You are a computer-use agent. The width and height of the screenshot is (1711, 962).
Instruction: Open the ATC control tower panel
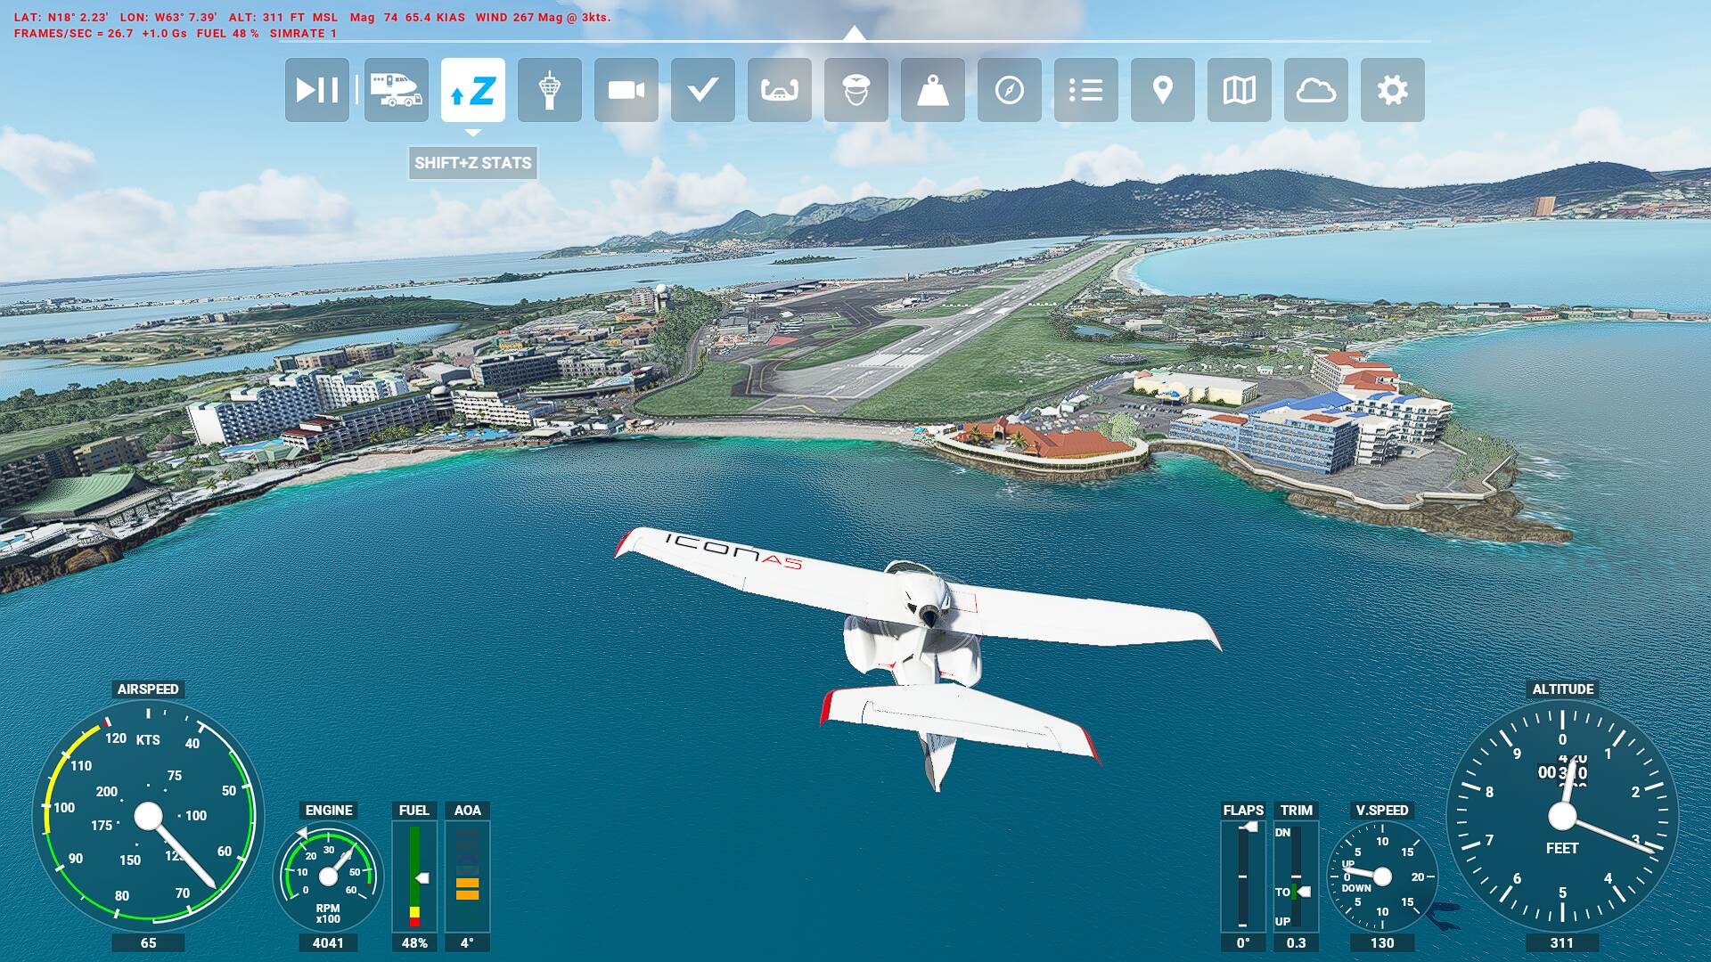point(549,90)
